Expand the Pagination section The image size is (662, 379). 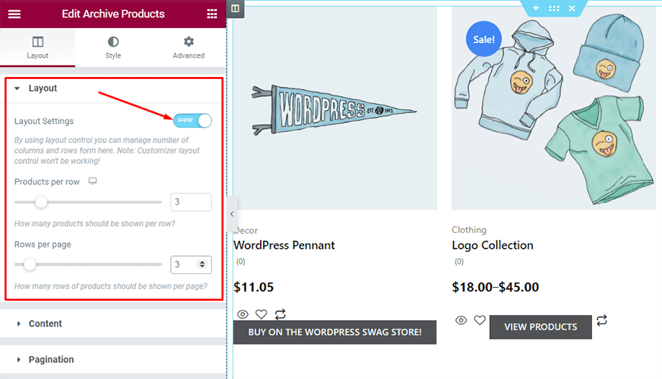50,360
